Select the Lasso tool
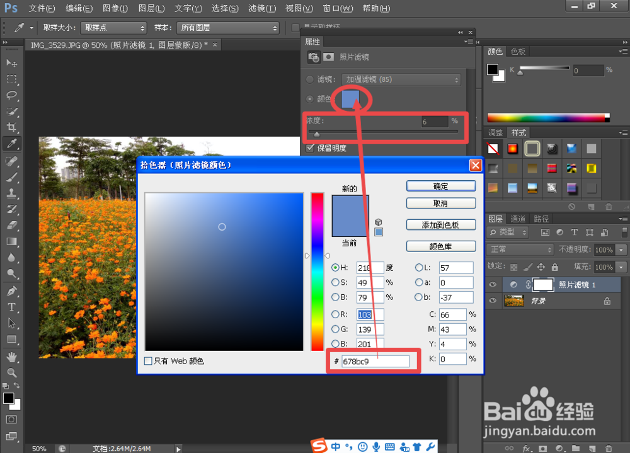The width and height of the screenshot is (630, 453). click(x=11, y=95)
